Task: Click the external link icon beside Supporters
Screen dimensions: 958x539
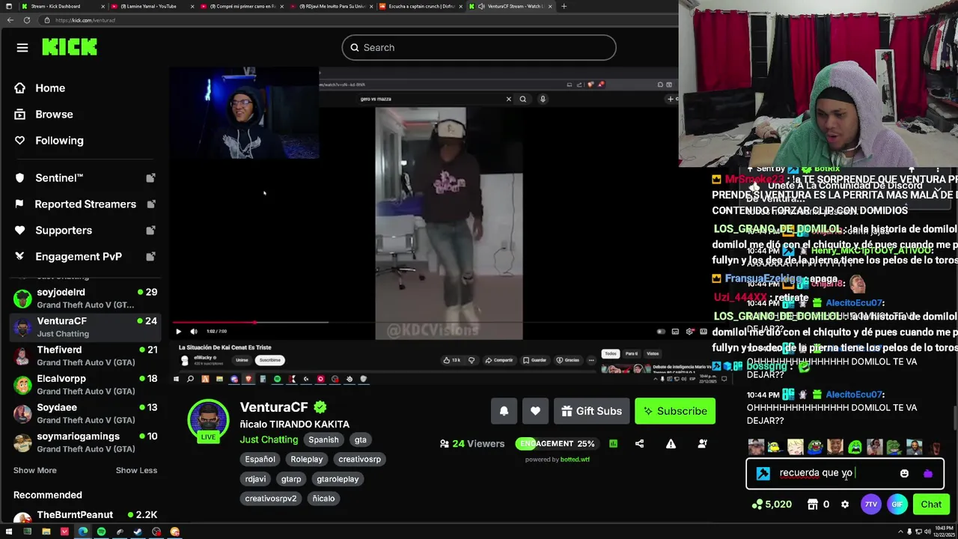Action: 150,231
